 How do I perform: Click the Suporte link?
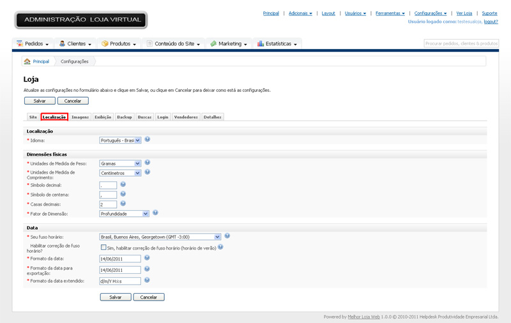489,13
